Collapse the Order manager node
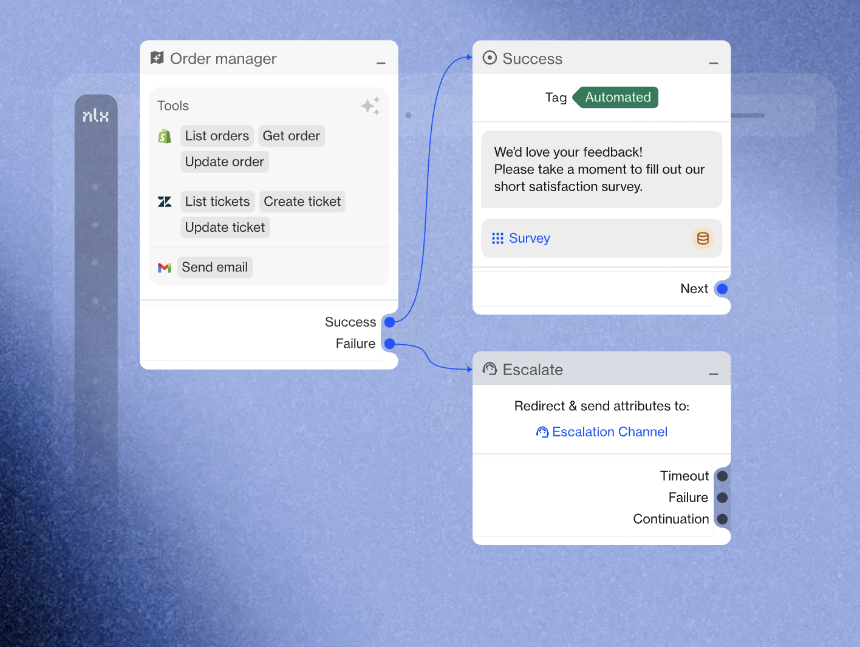 coord(381,63)
